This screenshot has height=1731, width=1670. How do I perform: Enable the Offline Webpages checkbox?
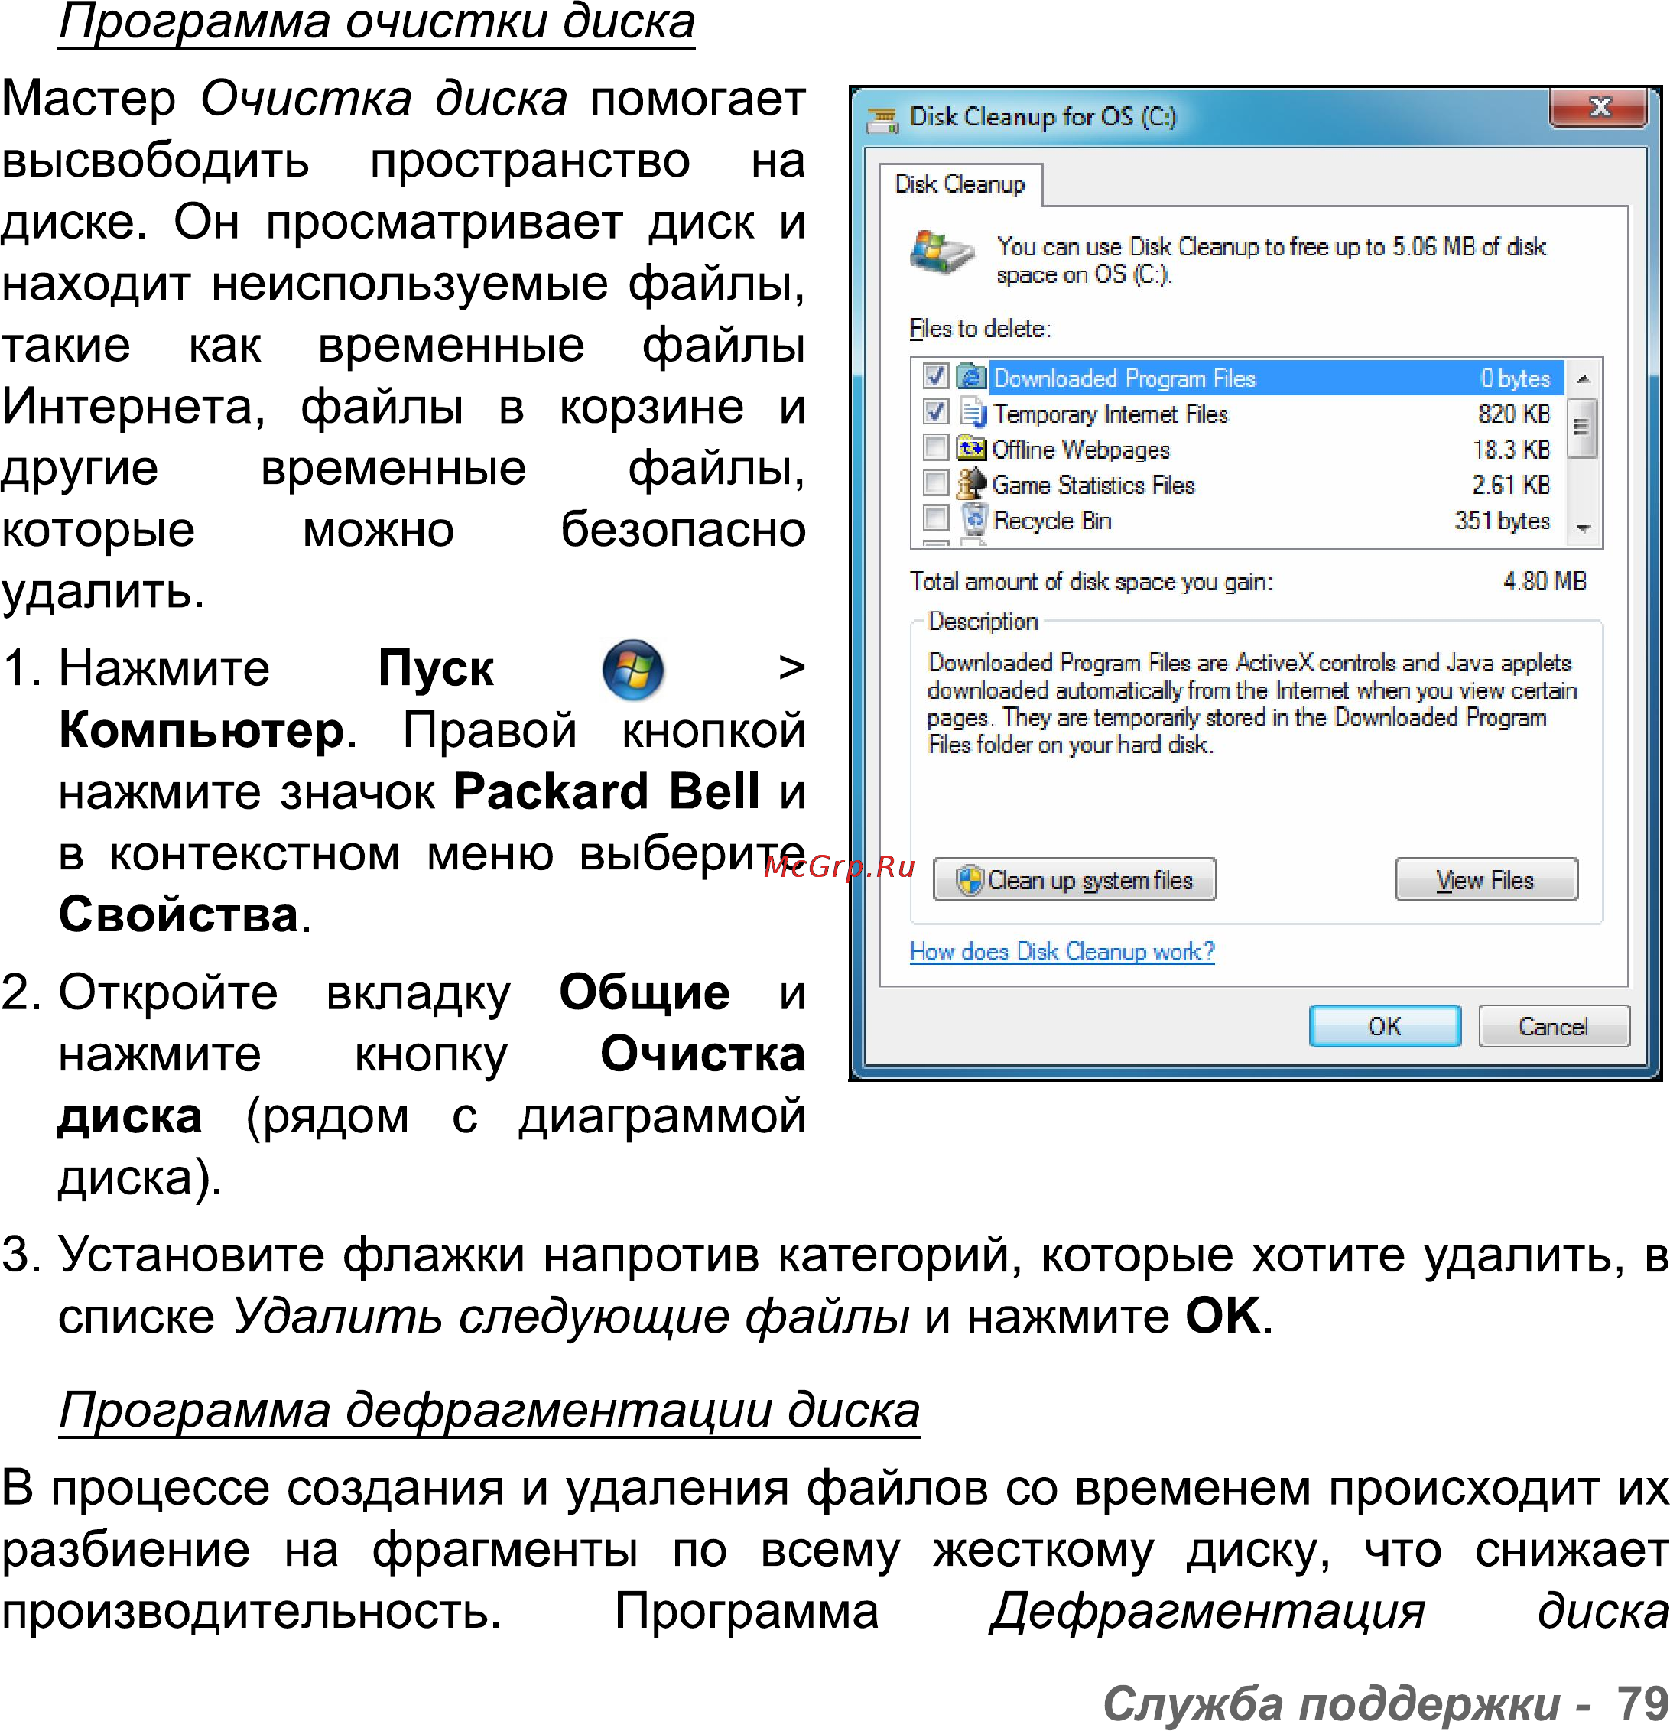(x=935, y=448)
